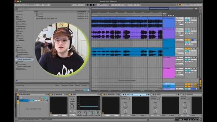The image size is (217, 122).
Task: Select the A Reverb return track
Action: pyautogui.click(x=169, y=84)
